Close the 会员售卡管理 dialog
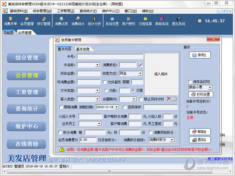The height and width of the screenshot is (176, 235). 213,39
